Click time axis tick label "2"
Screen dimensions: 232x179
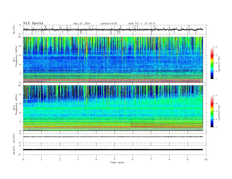[x=60, y=159]
